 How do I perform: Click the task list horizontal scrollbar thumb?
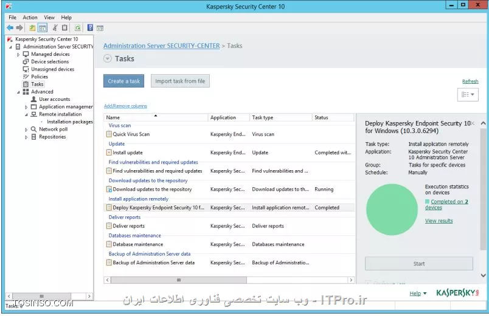(x=179, y=280)
